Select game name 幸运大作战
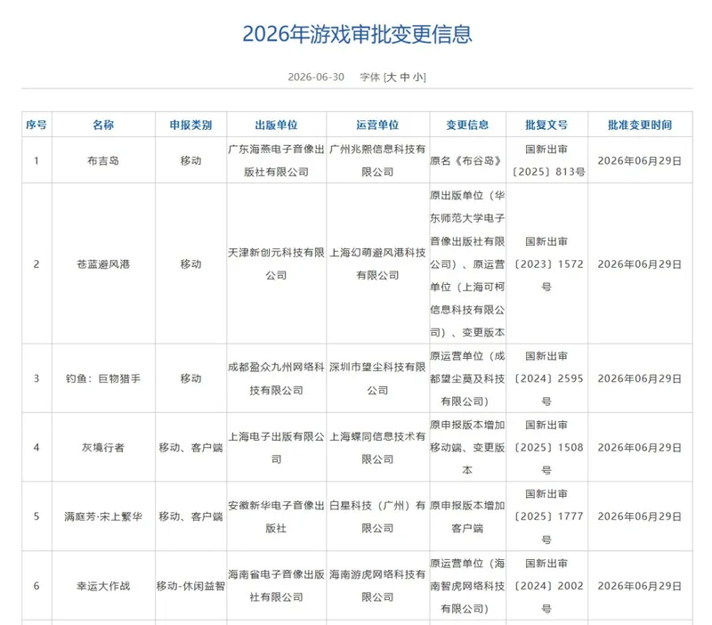Image resolution: width=712 pixels, height=625 pixels. (x=103, y=586)
